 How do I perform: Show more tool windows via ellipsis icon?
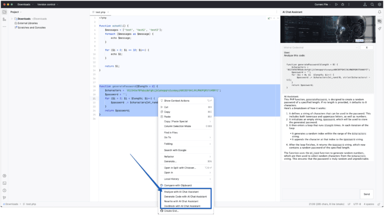4,26
